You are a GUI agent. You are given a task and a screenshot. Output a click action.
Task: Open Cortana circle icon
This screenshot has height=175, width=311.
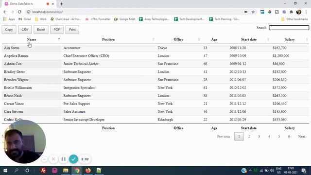[x=27, y=171]
